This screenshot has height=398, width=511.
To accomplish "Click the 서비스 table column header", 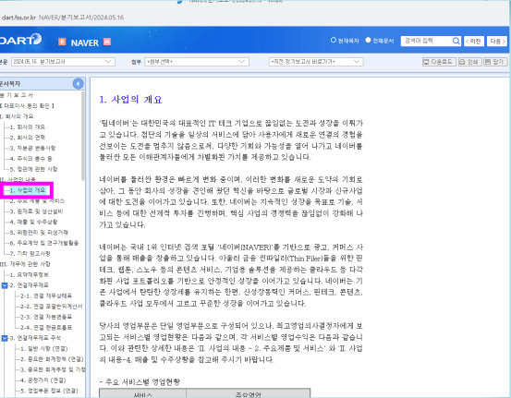I will click(x=142, y=393).
